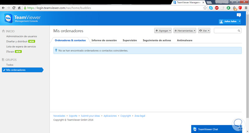Image resolution: width=249 pixels, height=133 pixels.
Task: Expand the John John account dropdown
Action: point(239,21)
